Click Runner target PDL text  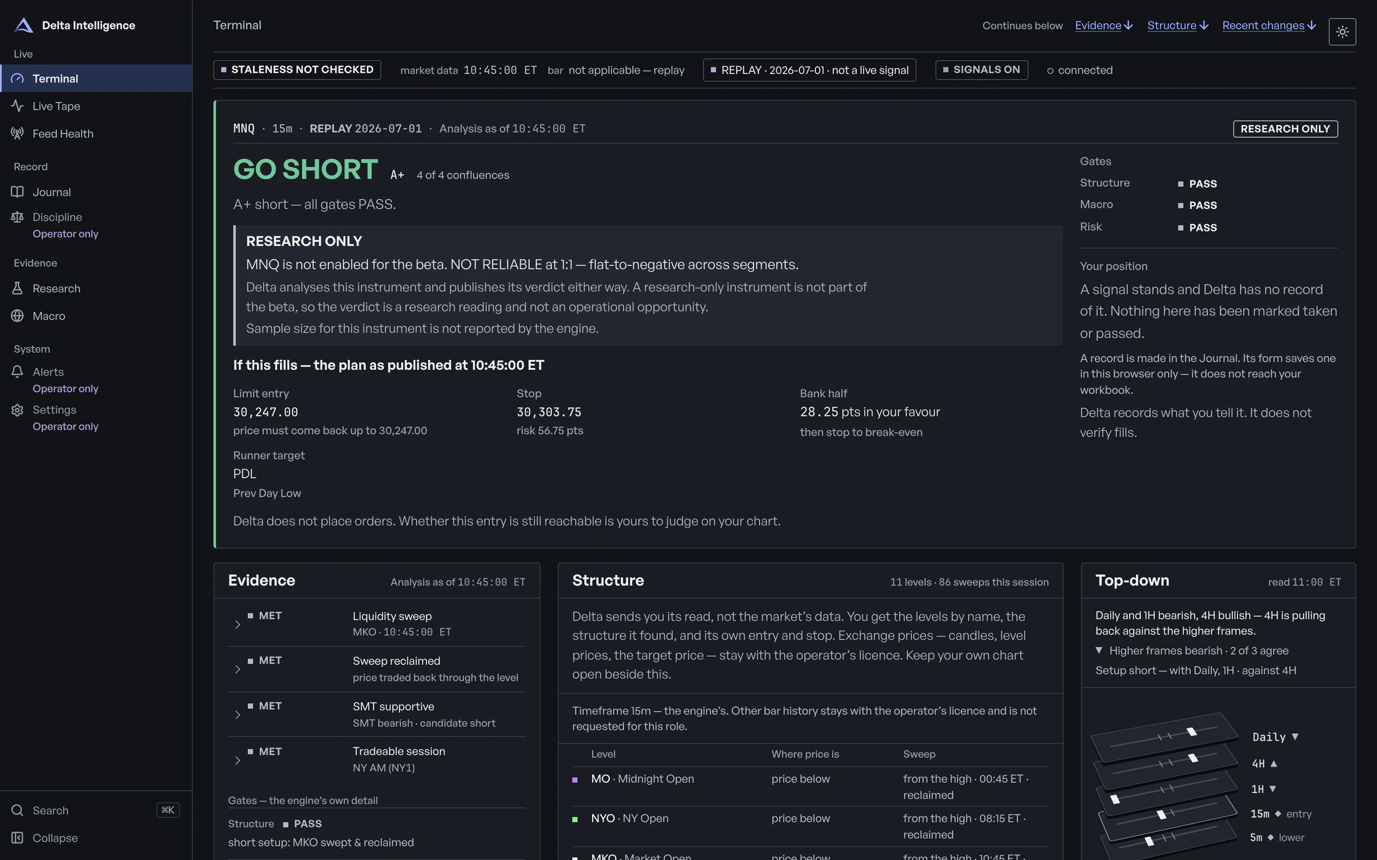[x=244, y=474]
